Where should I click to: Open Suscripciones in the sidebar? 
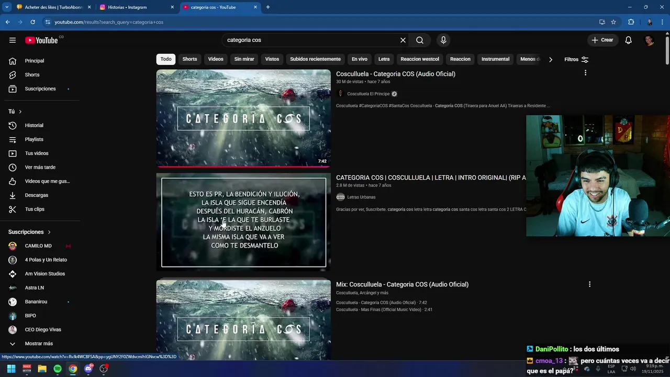click(39, 89)
